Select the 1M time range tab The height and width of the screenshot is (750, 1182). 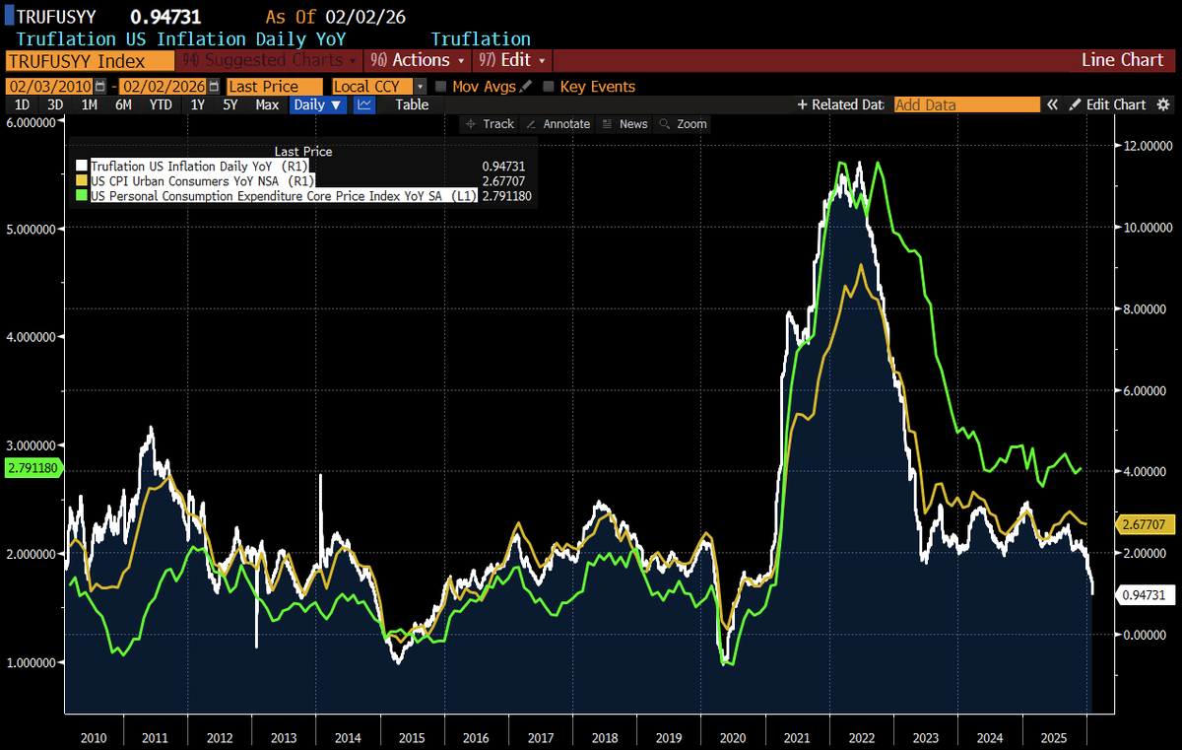point(90,104)
